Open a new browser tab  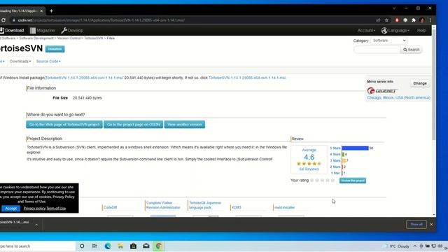[x=51, y=11]
